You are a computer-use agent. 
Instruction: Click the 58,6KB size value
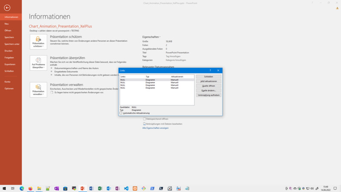coord(169,41)
